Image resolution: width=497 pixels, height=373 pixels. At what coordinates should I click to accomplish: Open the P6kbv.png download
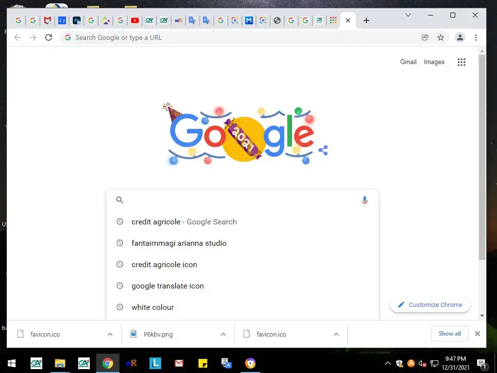tap(158, 334)
